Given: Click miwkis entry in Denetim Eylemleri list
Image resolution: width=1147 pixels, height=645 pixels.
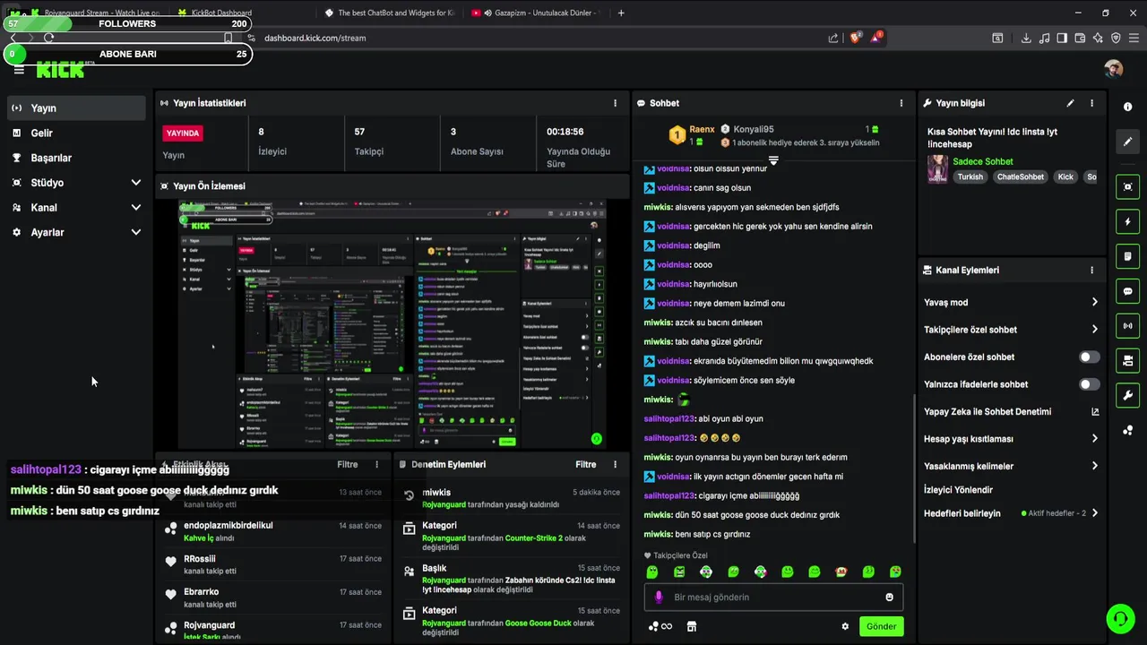Looking at the screenshot, I should click(511, 498).
